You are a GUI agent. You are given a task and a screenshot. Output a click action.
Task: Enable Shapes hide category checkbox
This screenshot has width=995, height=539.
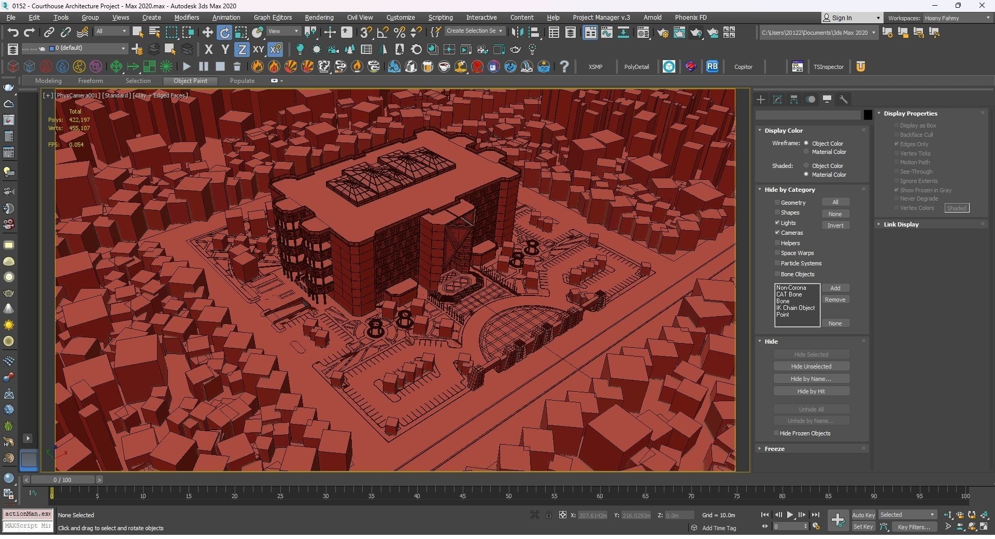777,212
